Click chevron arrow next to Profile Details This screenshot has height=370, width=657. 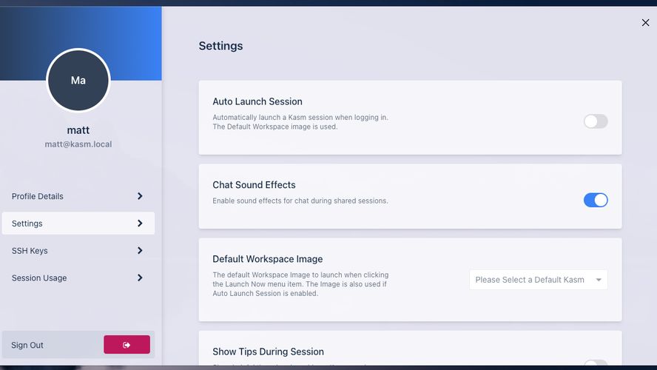tap(140, 196)
